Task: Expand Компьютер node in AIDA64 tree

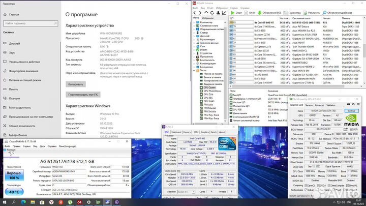Action: (x=194, y=22)
